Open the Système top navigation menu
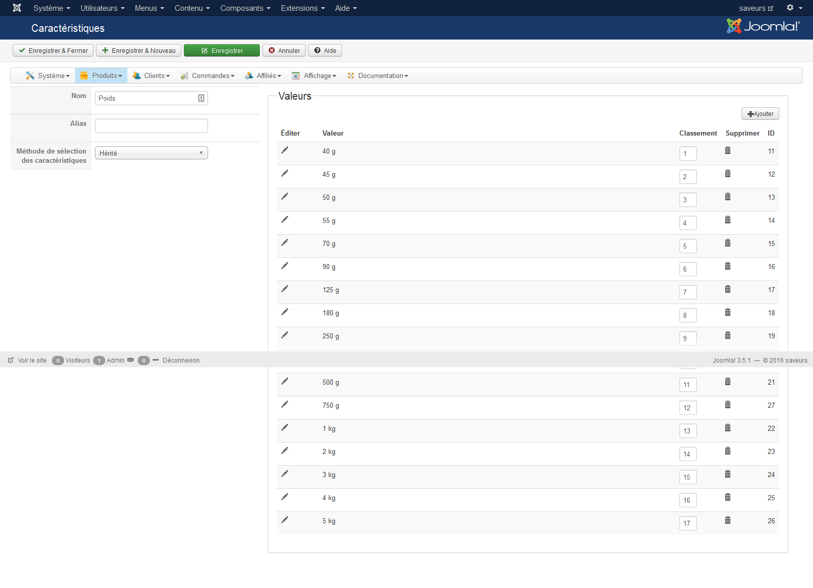The image size is (813, 588). point(52,8)
